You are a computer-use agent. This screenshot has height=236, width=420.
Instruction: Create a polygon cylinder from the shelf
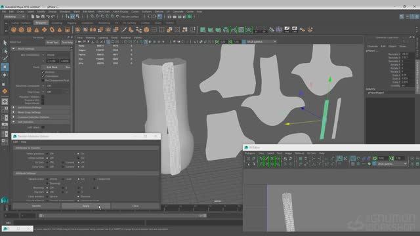coord(29,30)
